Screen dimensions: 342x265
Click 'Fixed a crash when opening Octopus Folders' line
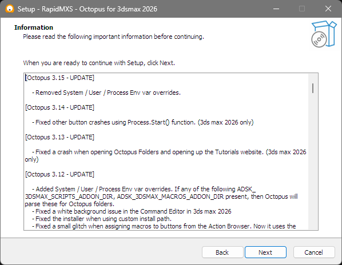point(166,155)
